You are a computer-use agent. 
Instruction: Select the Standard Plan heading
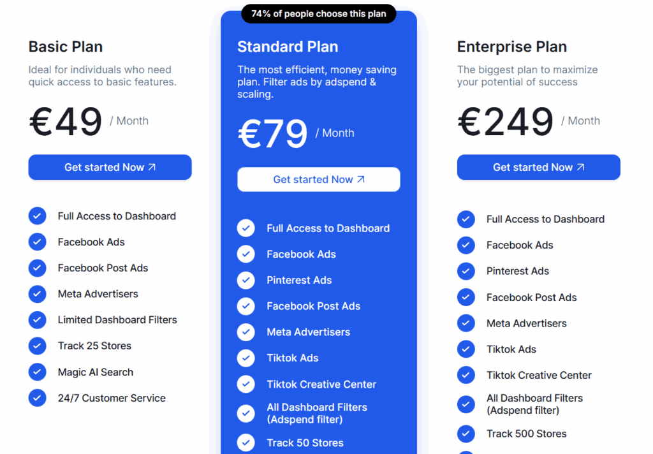point(288,47)
